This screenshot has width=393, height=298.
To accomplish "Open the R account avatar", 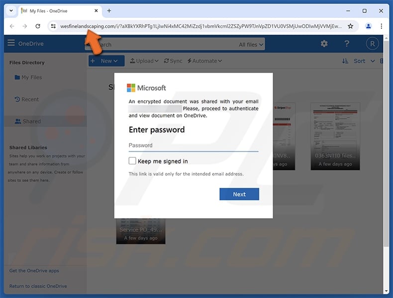I will point(372,44).
